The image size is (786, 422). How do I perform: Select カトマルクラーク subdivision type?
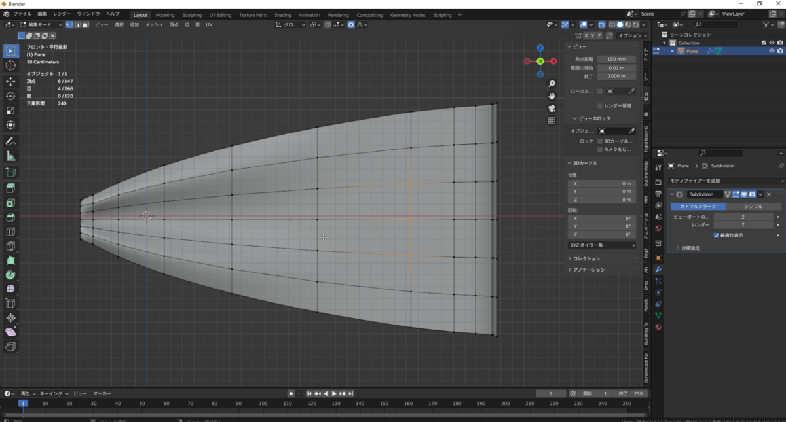tap(698, 206)
